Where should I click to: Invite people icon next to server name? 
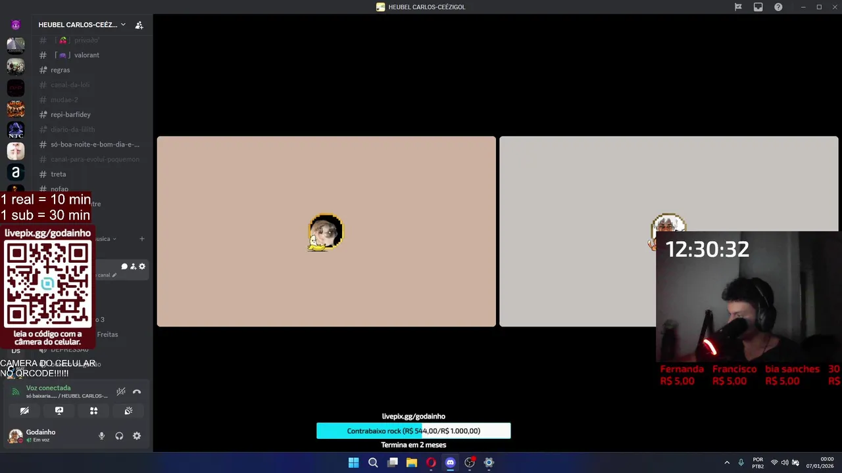139,25
